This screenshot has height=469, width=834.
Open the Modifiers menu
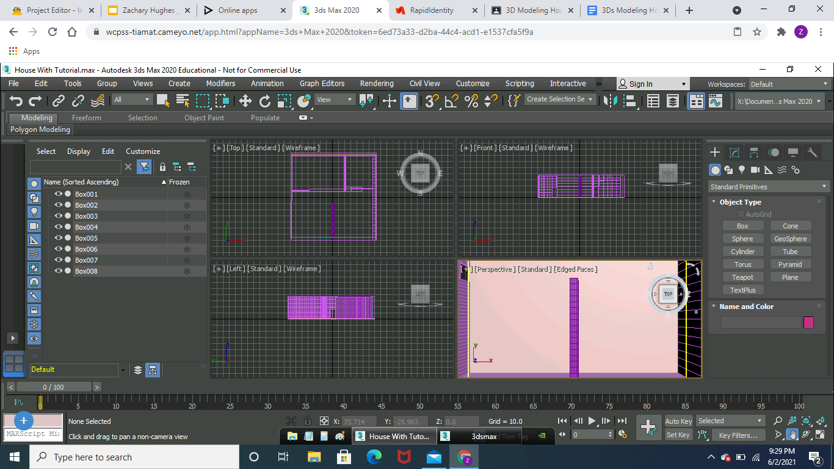(x=220, y=84)
